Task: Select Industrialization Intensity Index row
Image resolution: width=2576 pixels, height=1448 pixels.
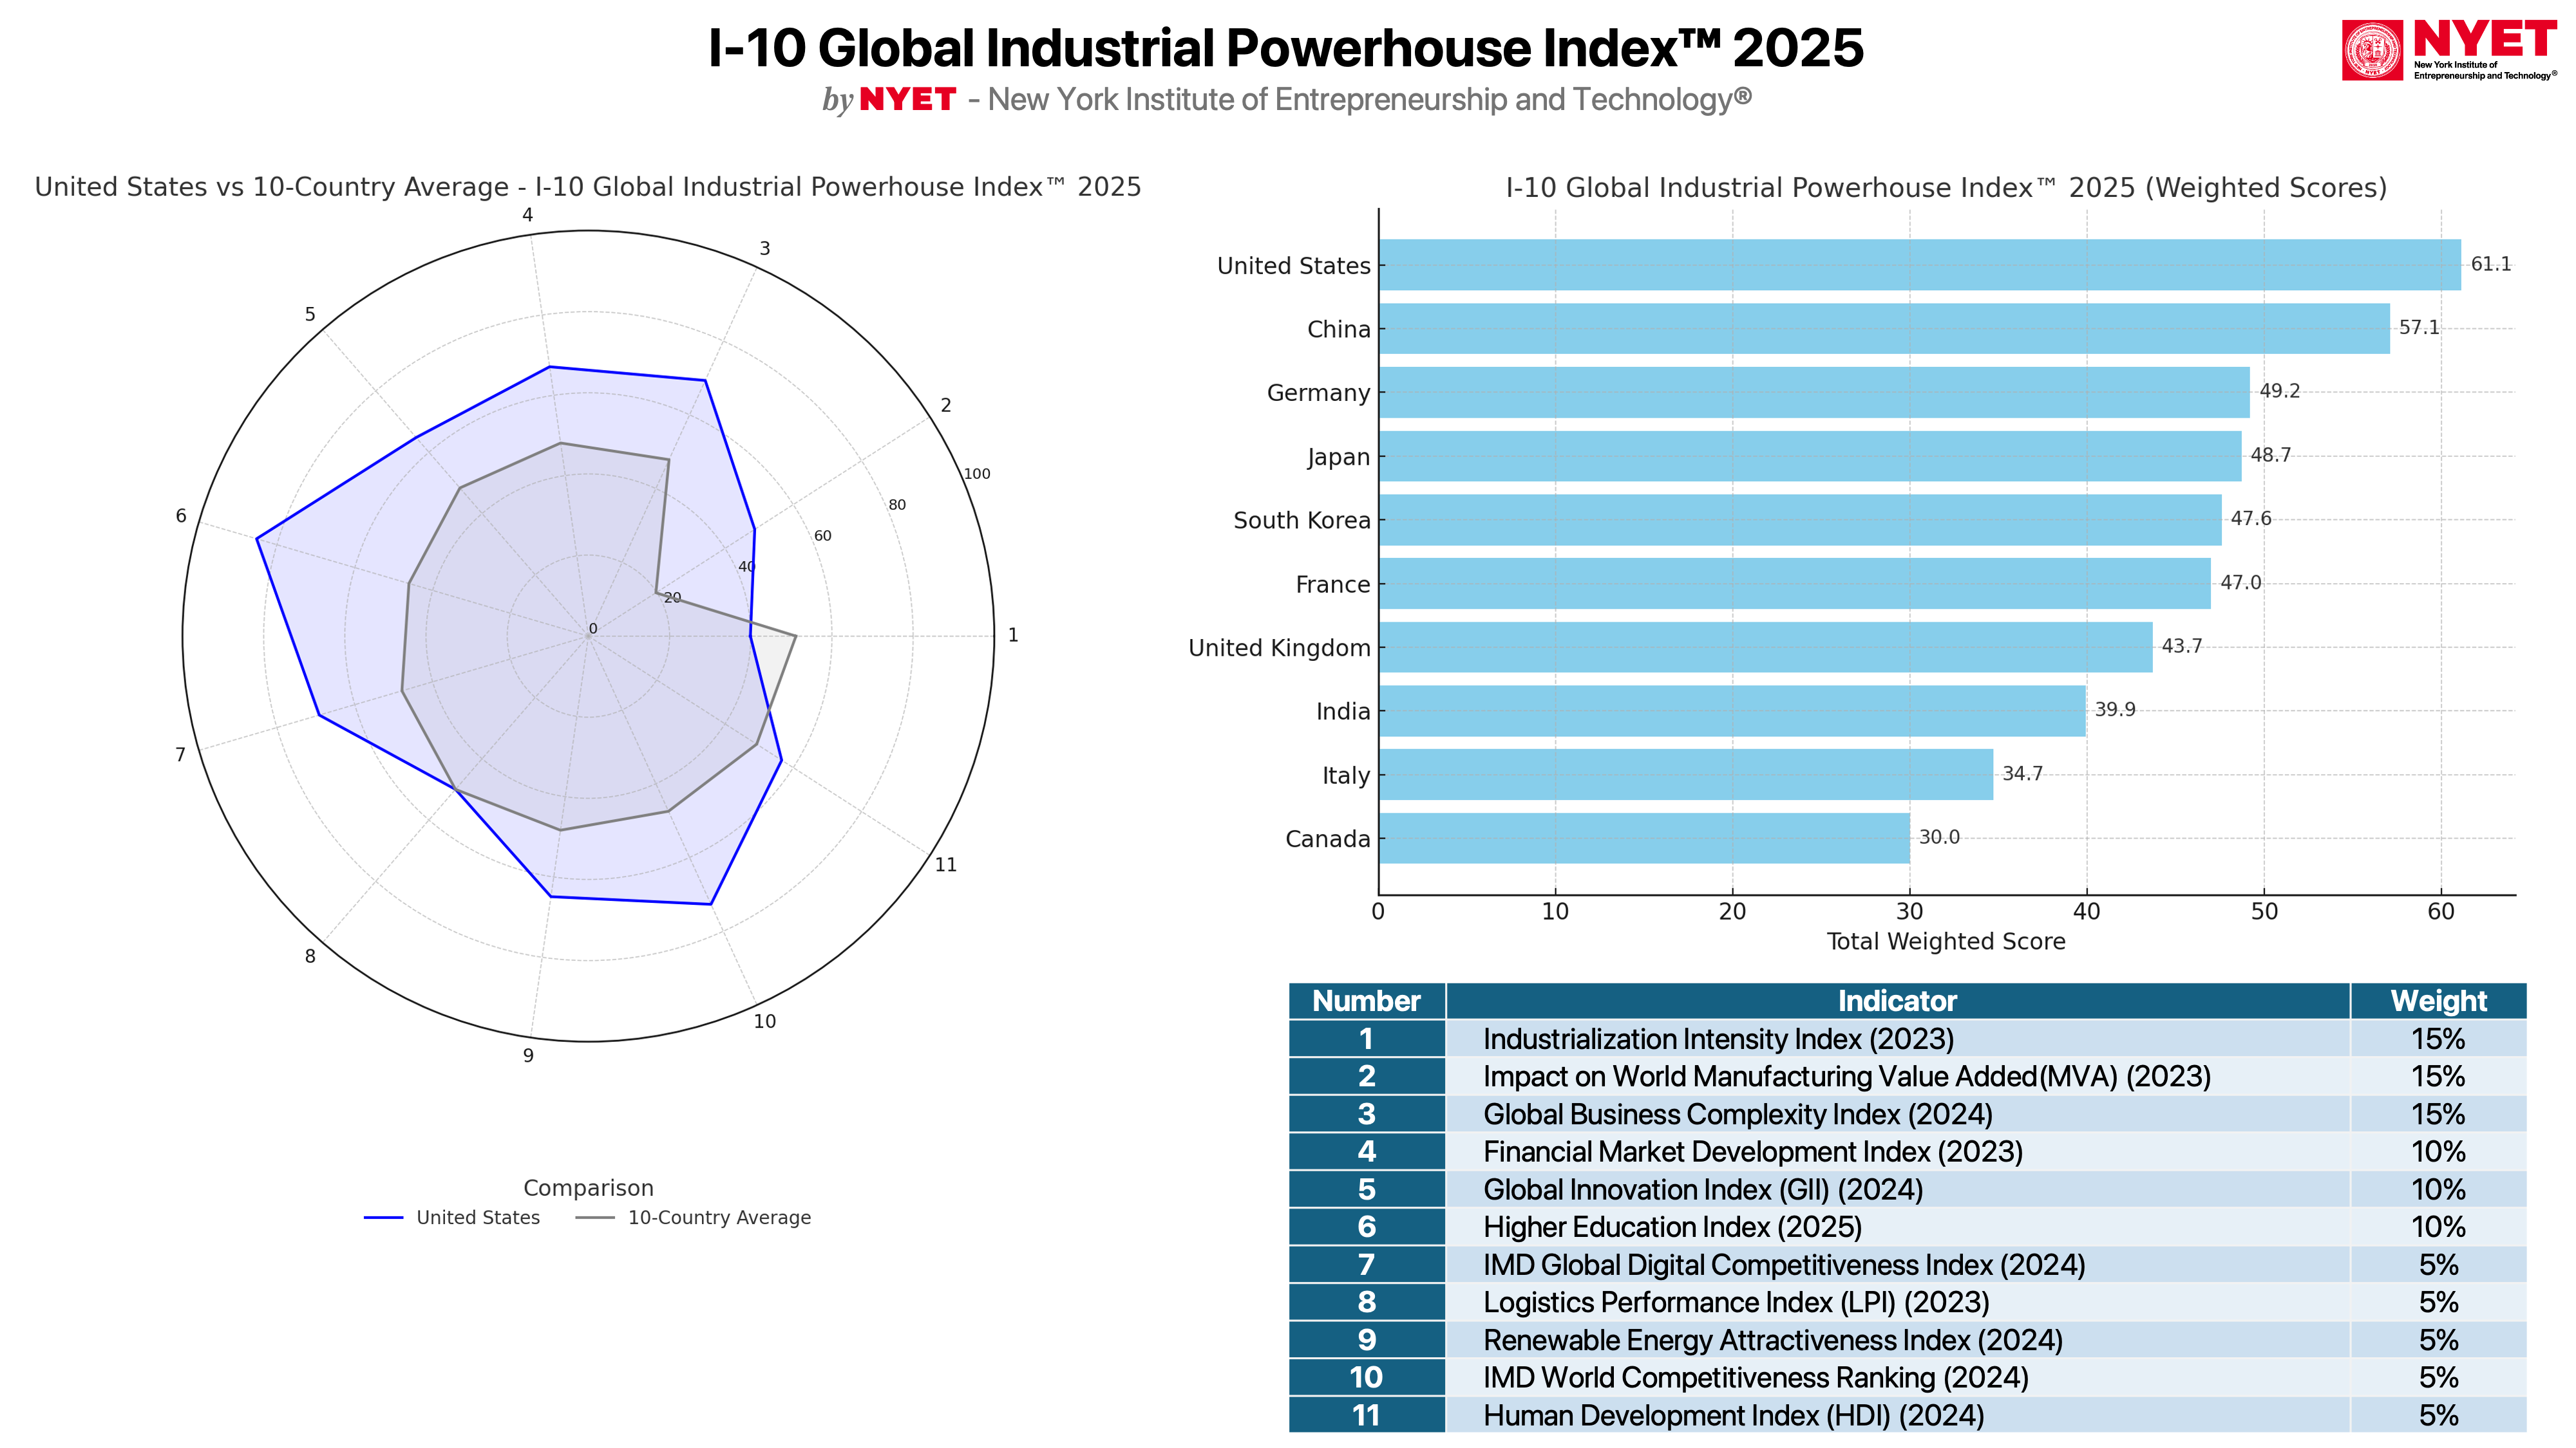Action: point(1717,1039)
